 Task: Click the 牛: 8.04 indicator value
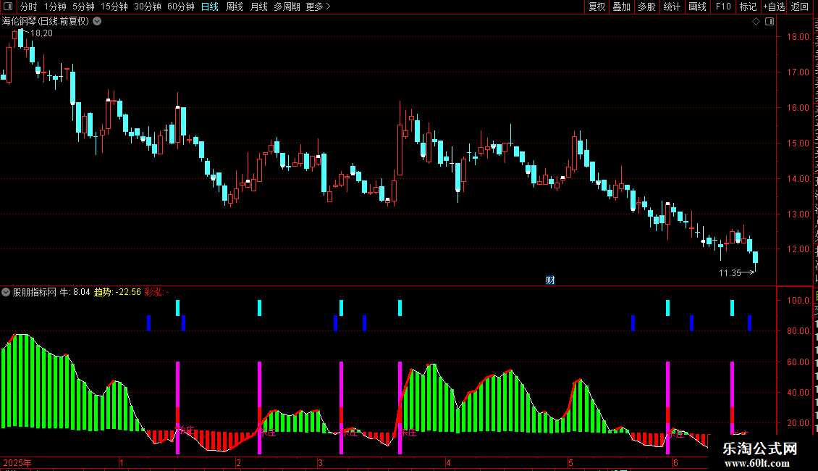click(x=75, y=293)
